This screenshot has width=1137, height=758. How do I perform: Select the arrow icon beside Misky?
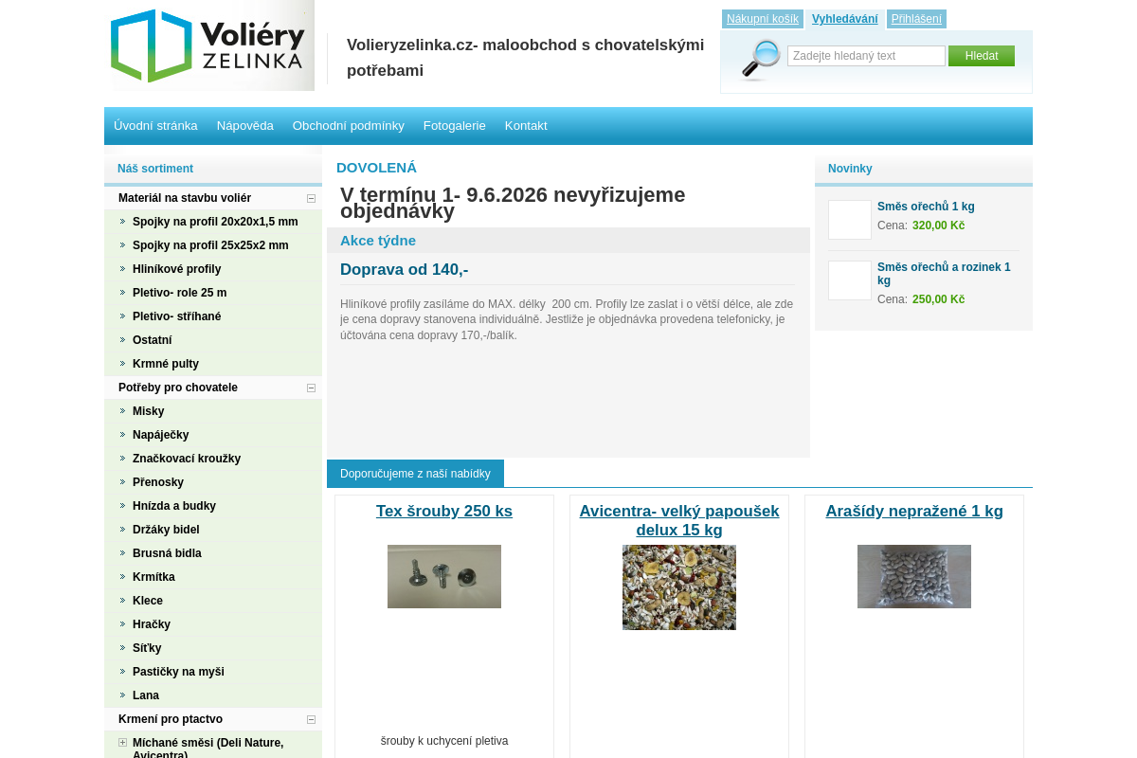click(x=122, y=411)
